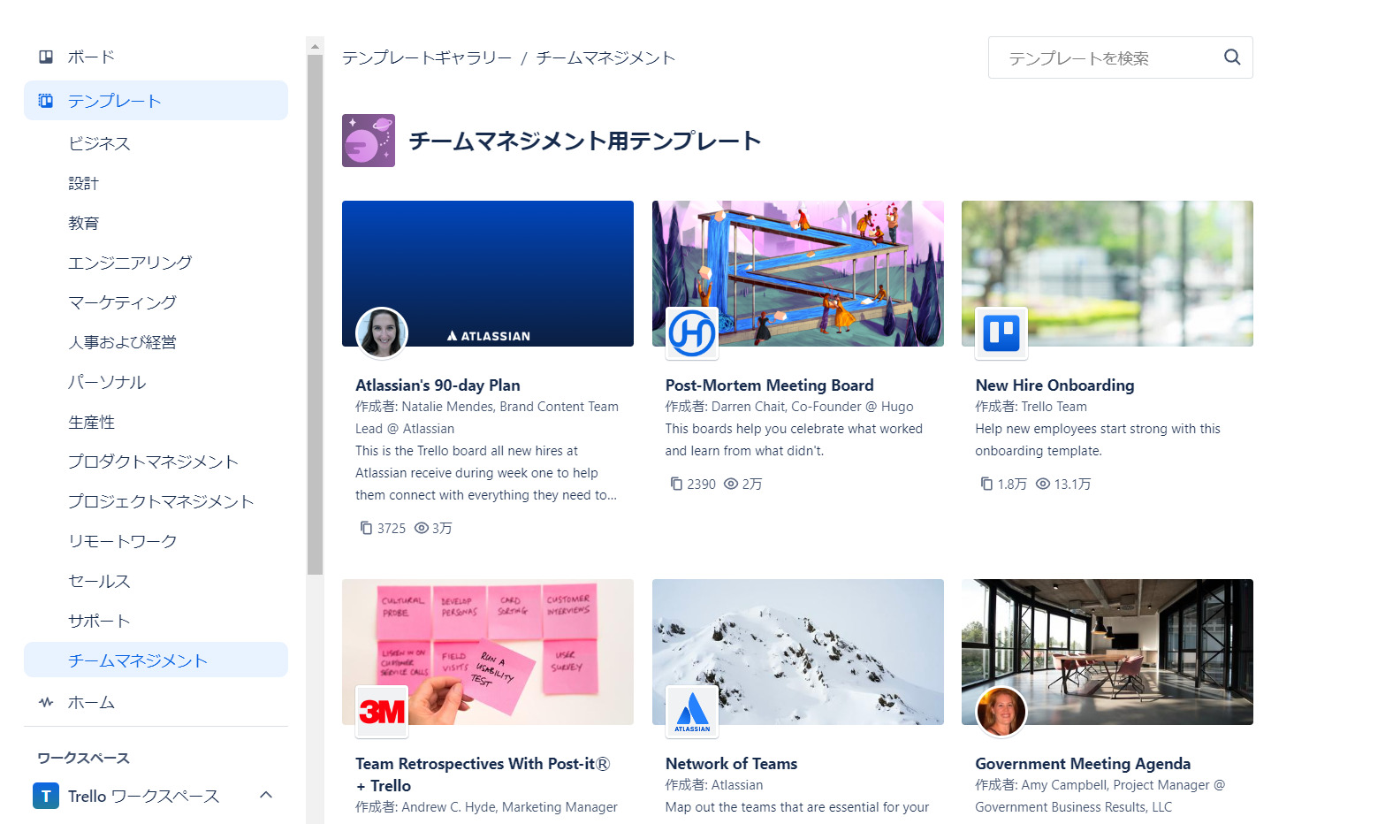Select エンジニアリング category

coord(130,263)
